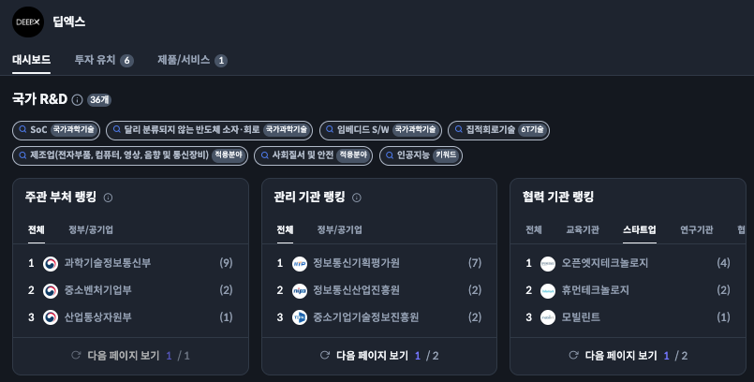Click info icon next to 국가 R&D
The width and height of the screenshot is (754, 382).
pos(77,99)
